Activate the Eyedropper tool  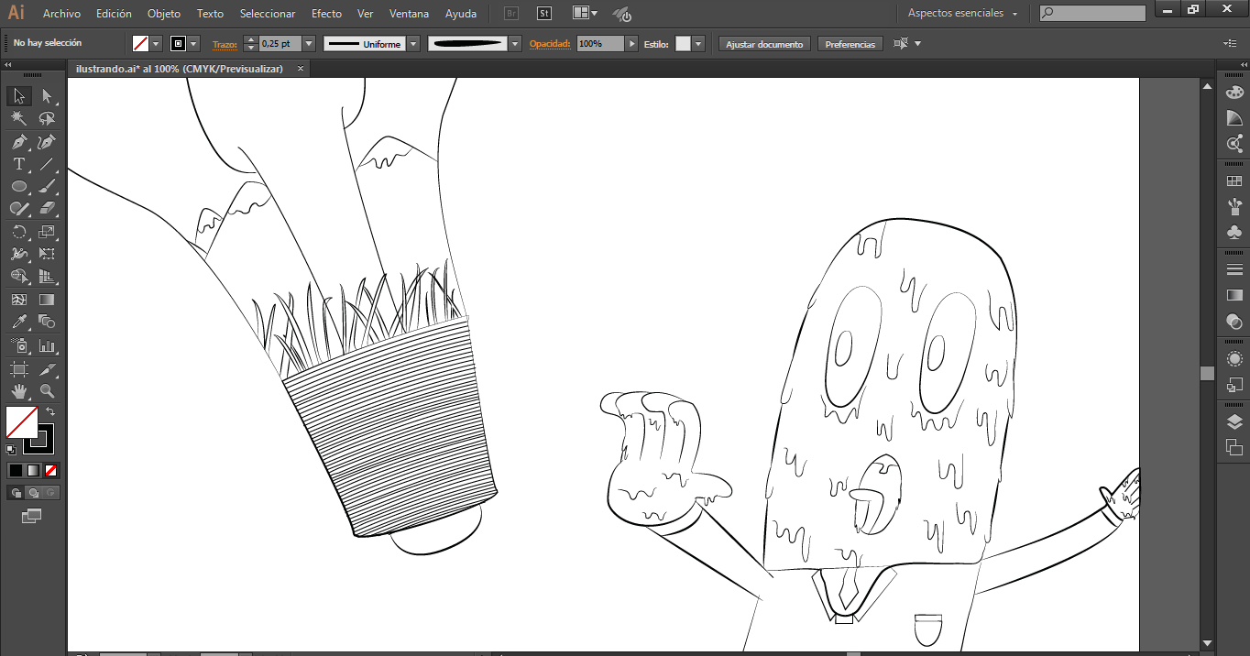(x=18, y=323)
